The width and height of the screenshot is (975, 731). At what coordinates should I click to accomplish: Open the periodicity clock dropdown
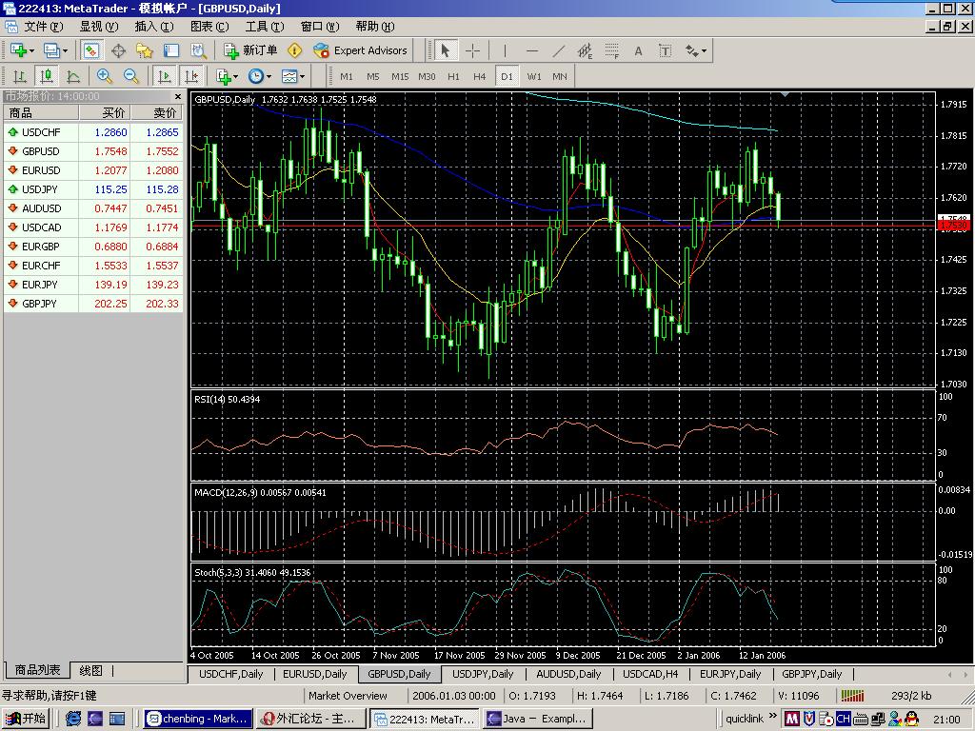point(258,76)
